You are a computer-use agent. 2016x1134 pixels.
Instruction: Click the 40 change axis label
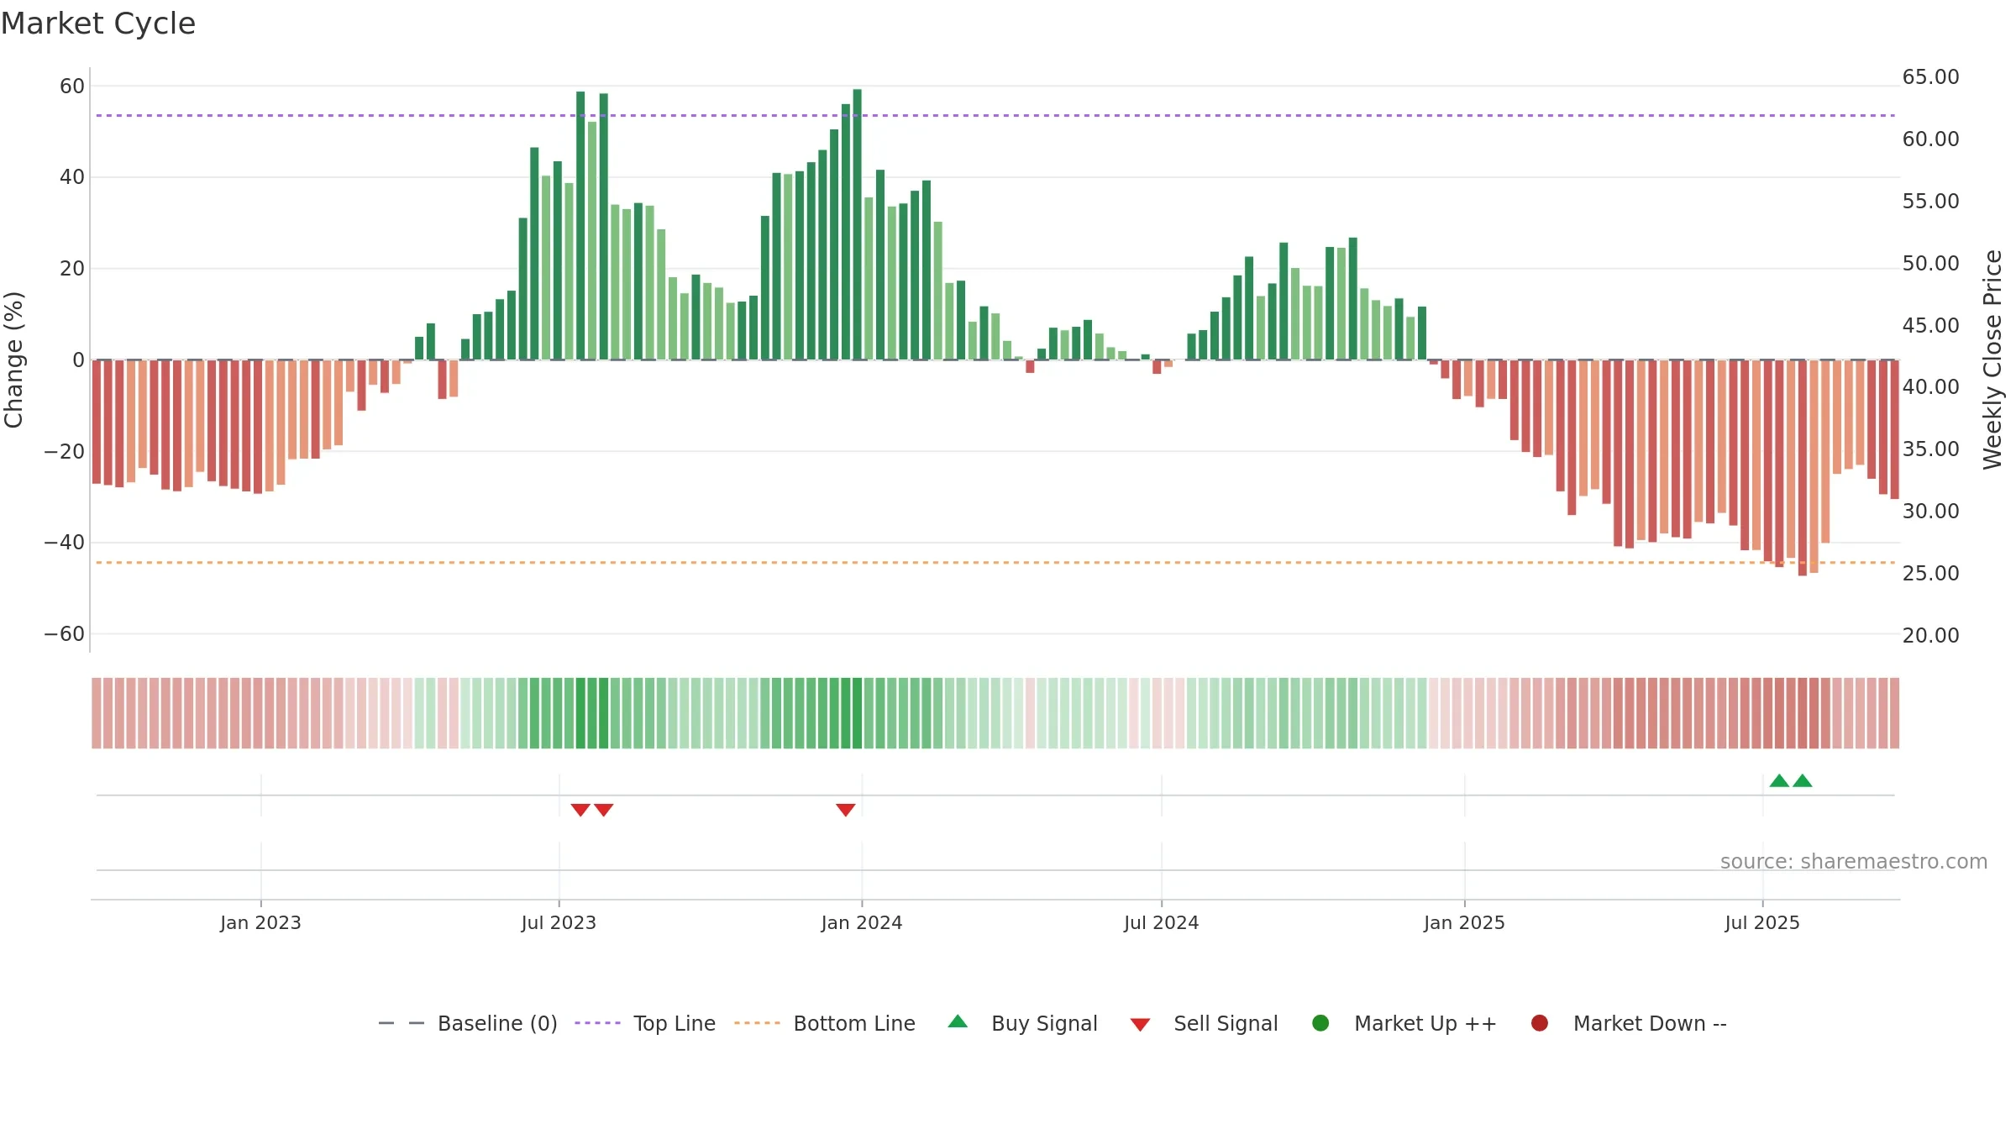(x=72, y=177)
